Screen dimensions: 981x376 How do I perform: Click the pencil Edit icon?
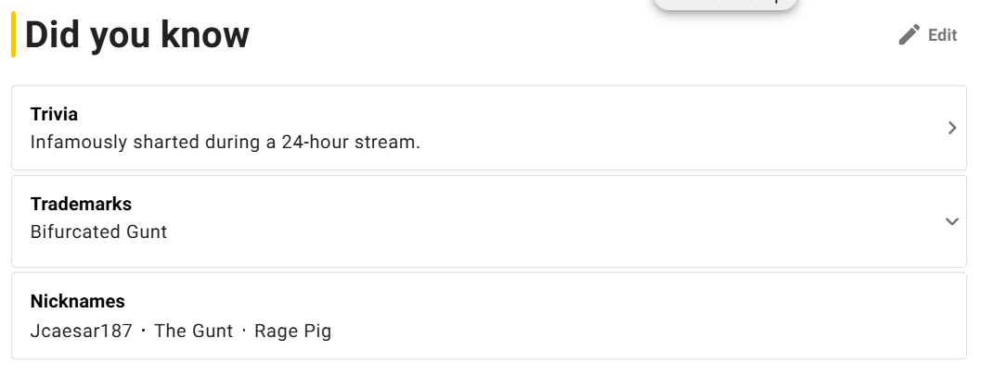point(909,34)
